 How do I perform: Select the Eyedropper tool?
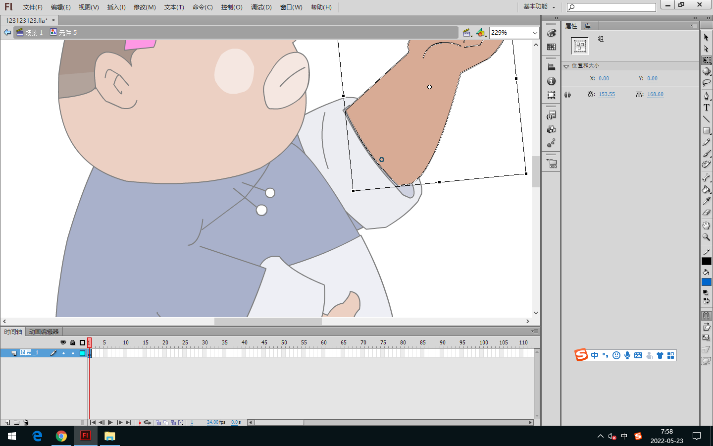tap(707, 201)
